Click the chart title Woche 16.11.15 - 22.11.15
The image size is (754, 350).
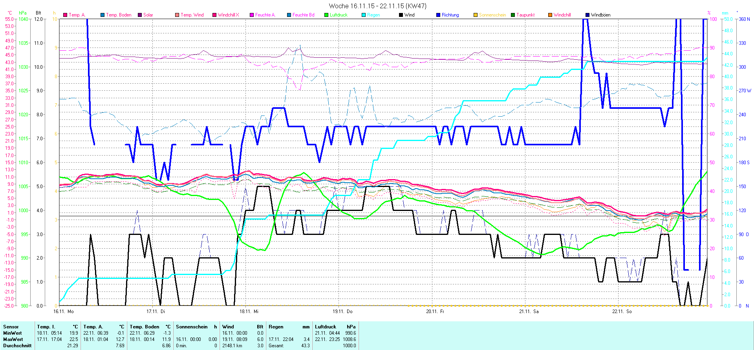[377, 6]
